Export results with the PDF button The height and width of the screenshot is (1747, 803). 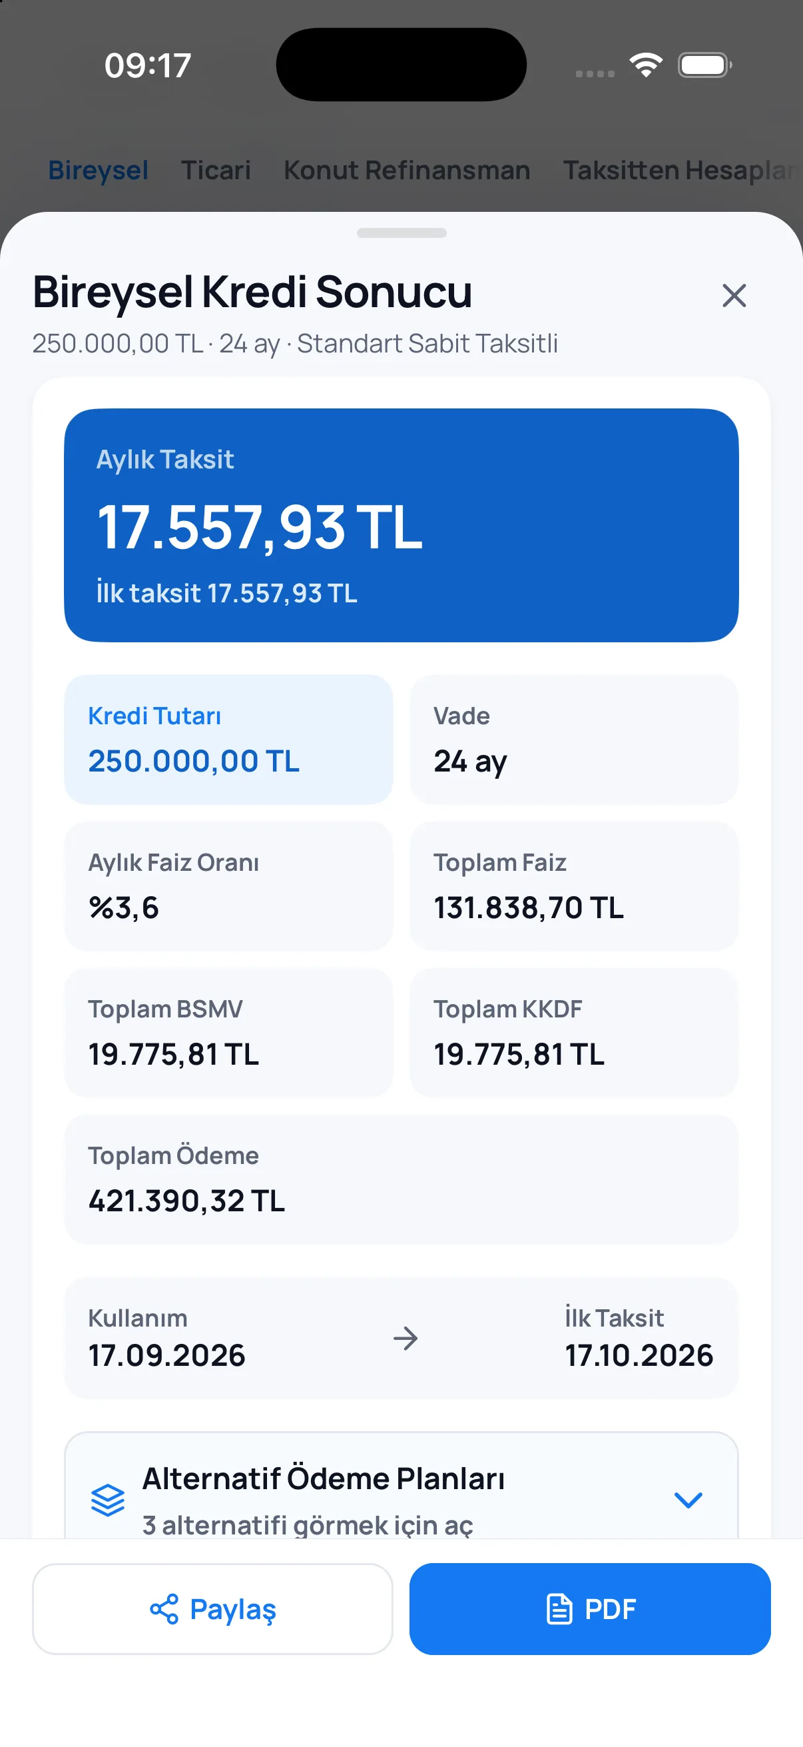tap(589, 1608)
